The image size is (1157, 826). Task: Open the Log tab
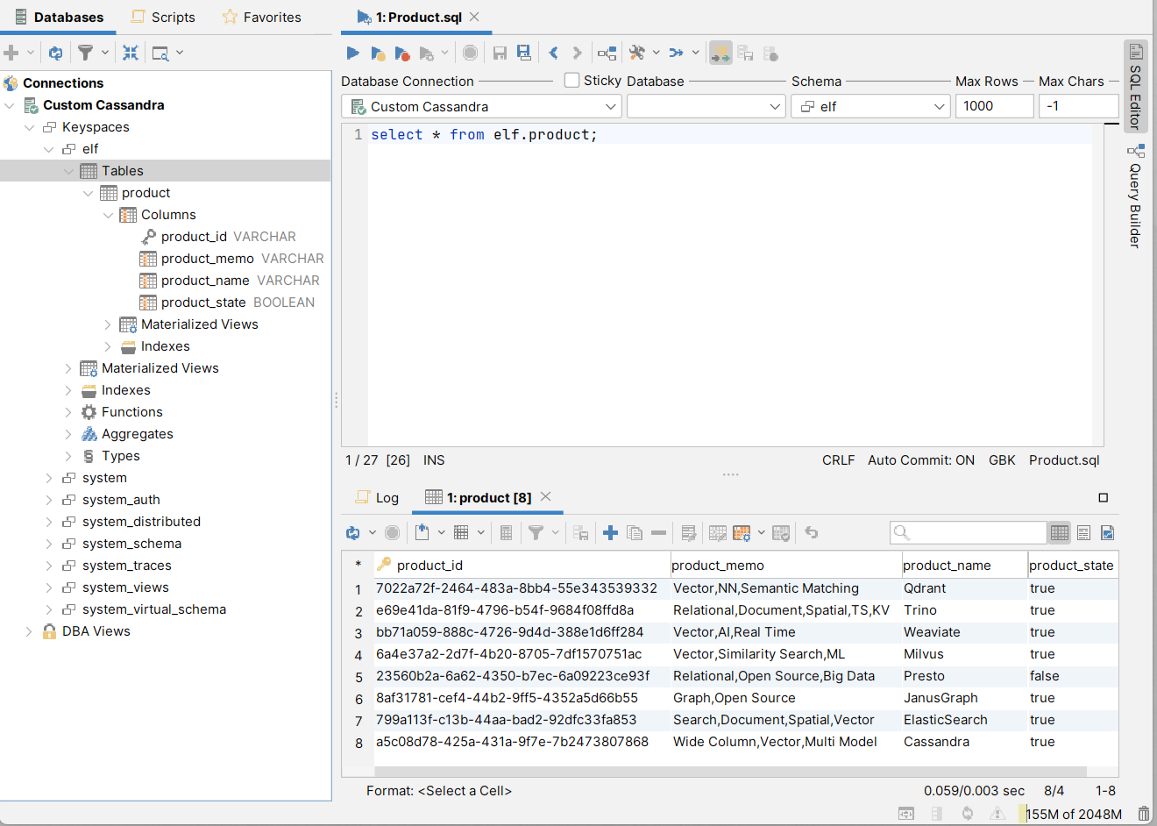pyautogui.click(x=377, y=497)
